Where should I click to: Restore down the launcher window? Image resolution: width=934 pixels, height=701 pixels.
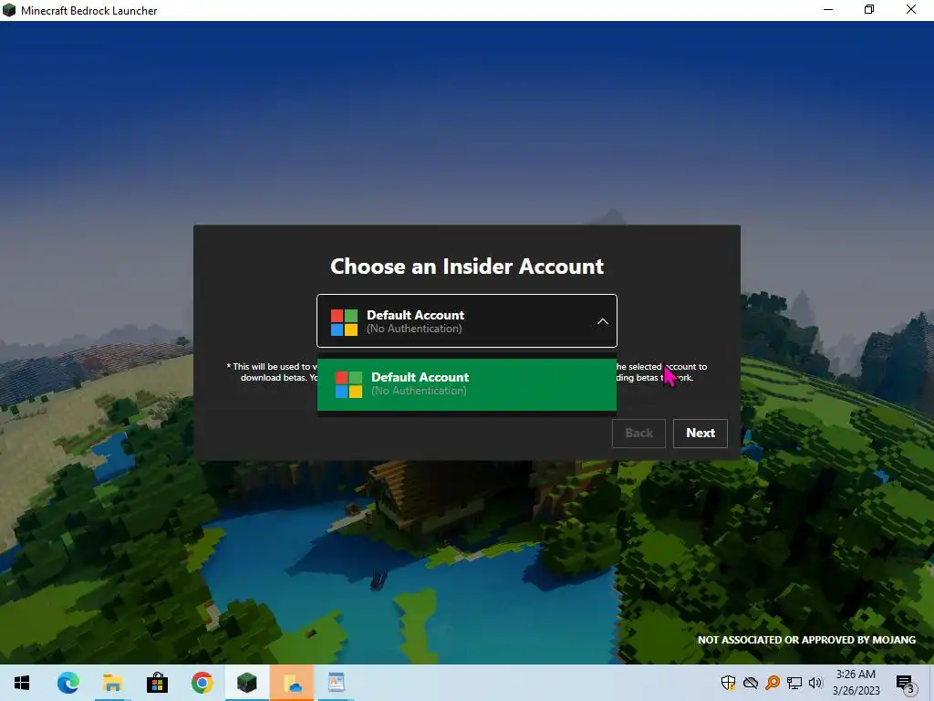869,9
